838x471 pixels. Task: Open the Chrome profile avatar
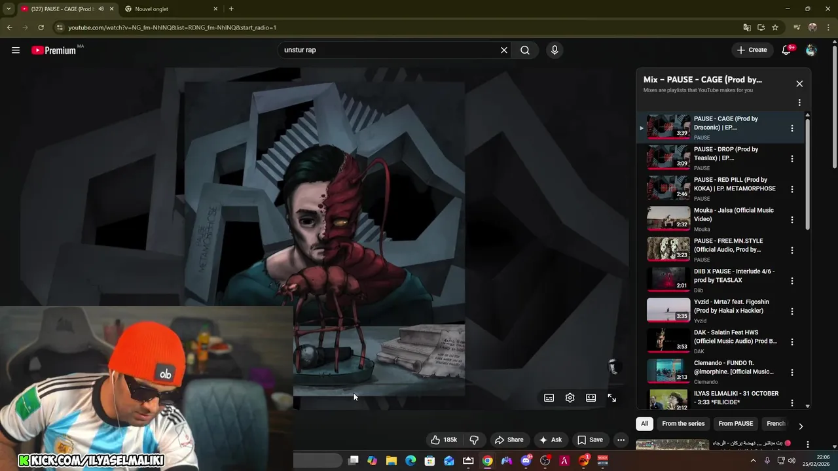click(x=812, y=27)
